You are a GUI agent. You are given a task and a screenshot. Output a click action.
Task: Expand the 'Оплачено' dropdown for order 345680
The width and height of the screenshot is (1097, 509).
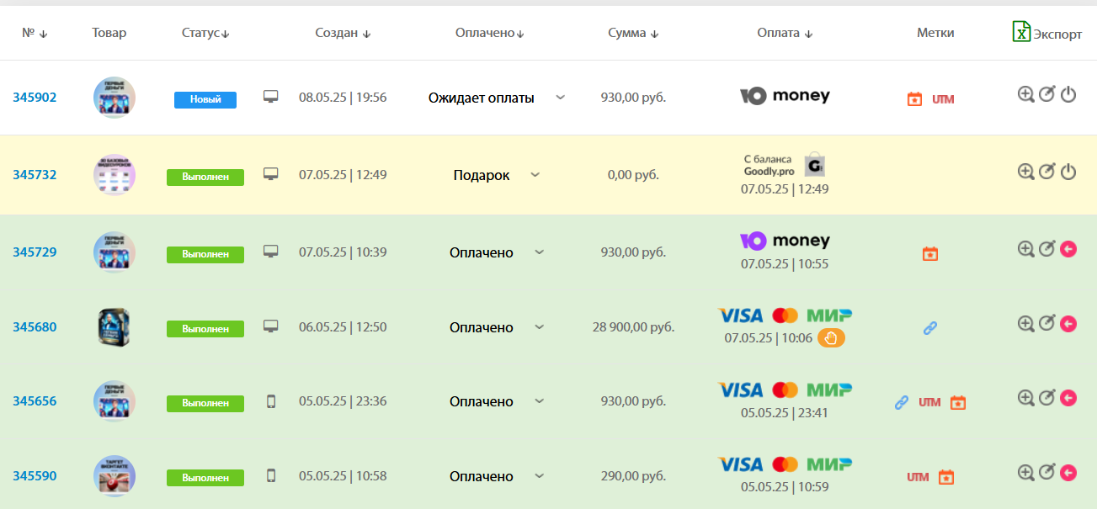[x=540, y=326]
